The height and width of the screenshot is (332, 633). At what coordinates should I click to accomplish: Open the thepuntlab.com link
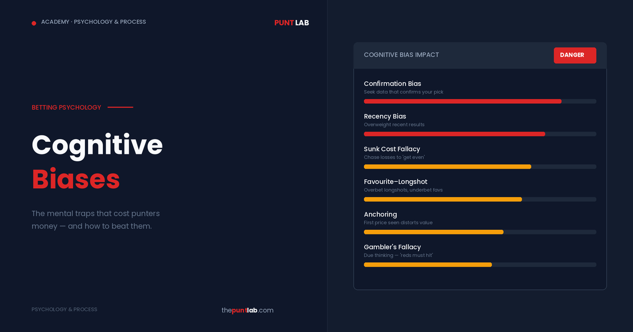point(247,310)
